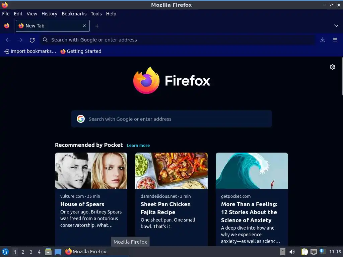The width and height of the screenshot is (343, 257).
Task: Expand the list all tabs chevron
Action: 336,26
